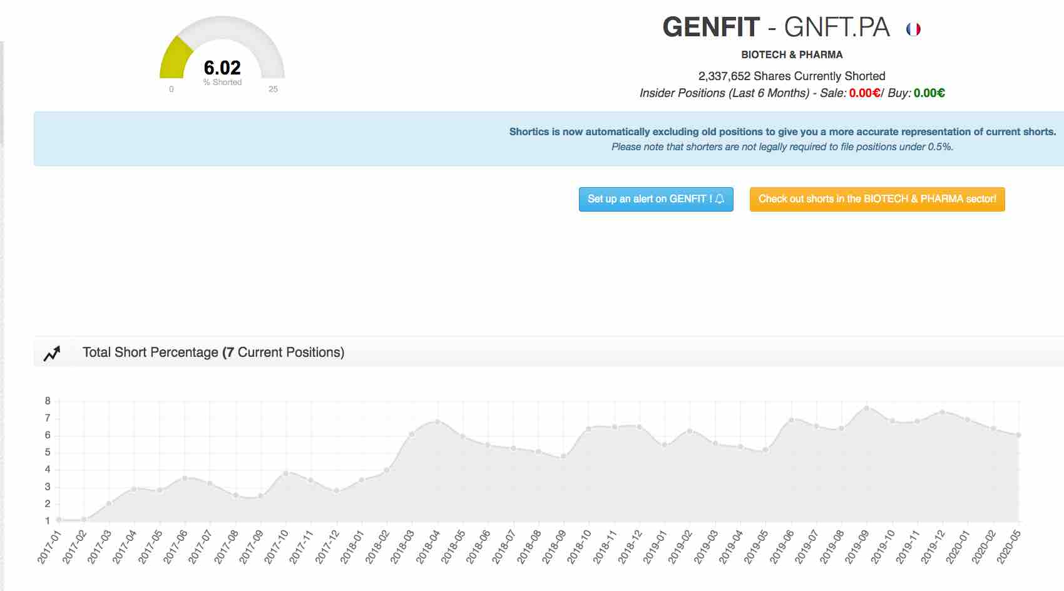Screen dimensions: 1064x591
Task: Click the 6.02 % Shorted gauge
Action: [222, 54]
